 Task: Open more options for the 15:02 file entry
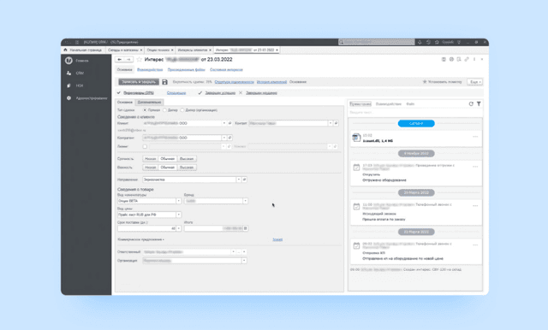(x=475, y=137)
